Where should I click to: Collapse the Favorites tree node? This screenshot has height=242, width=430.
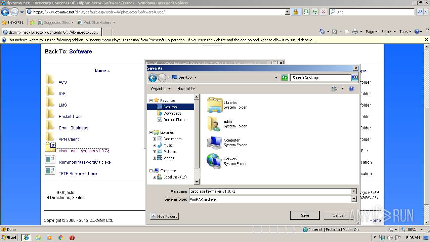tap(151, 100)
